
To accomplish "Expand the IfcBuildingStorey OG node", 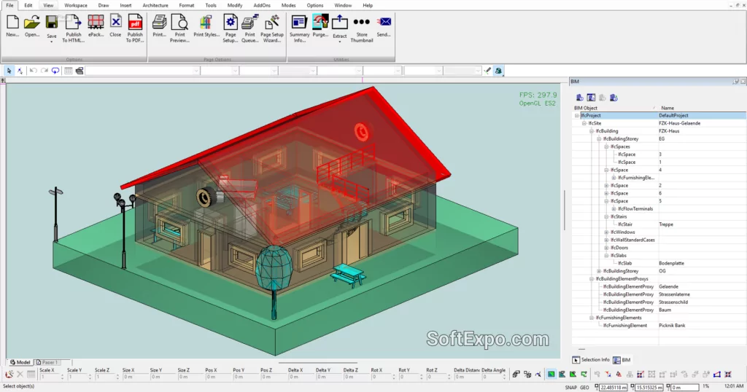I will [x=599, y=271].
